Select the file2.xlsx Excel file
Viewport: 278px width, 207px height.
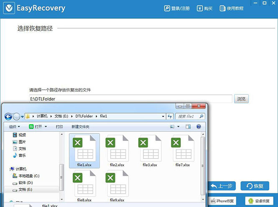click(x=117, y=151)
